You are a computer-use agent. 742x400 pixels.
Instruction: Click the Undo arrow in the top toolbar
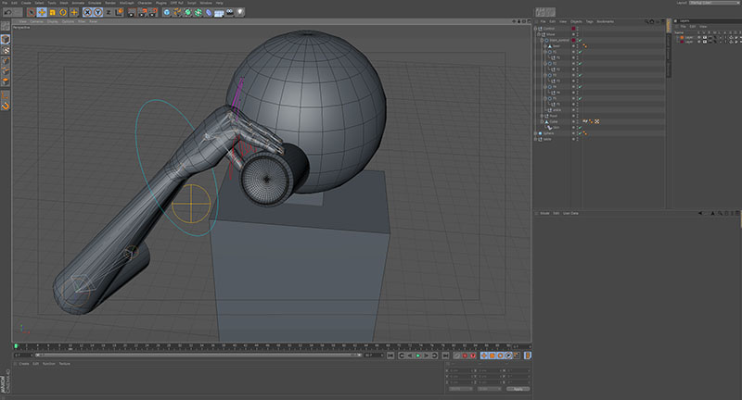tap(7, 12)
